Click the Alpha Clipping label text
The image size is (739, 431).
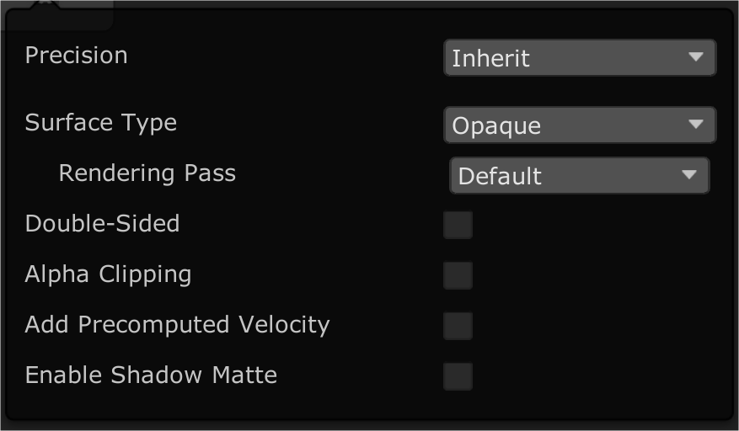pos(108,274)
